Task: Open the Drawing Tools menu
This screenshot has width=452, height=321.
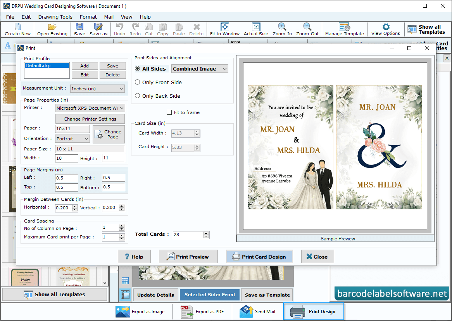Action: click(x=55, y=17)
